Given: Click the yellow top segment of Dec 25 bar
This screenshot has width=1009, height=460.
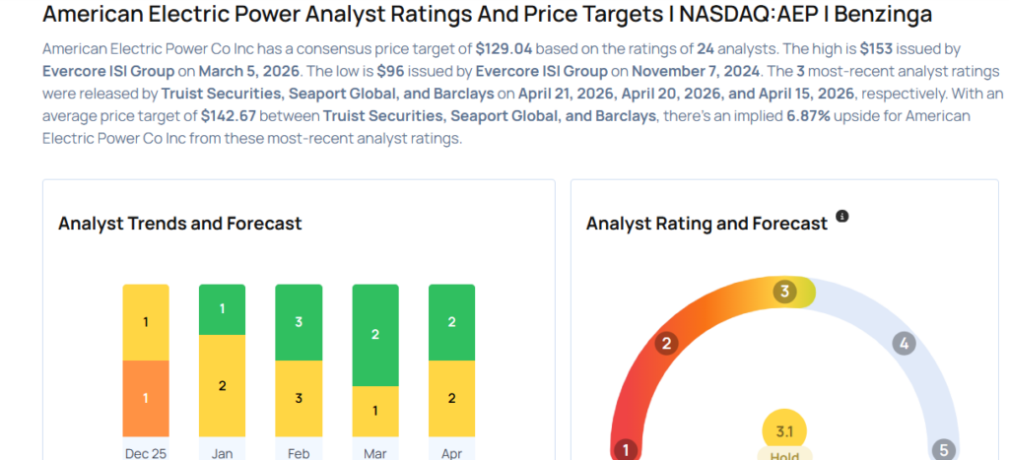Looking at the screenshot, I should (x=146, y=322).
